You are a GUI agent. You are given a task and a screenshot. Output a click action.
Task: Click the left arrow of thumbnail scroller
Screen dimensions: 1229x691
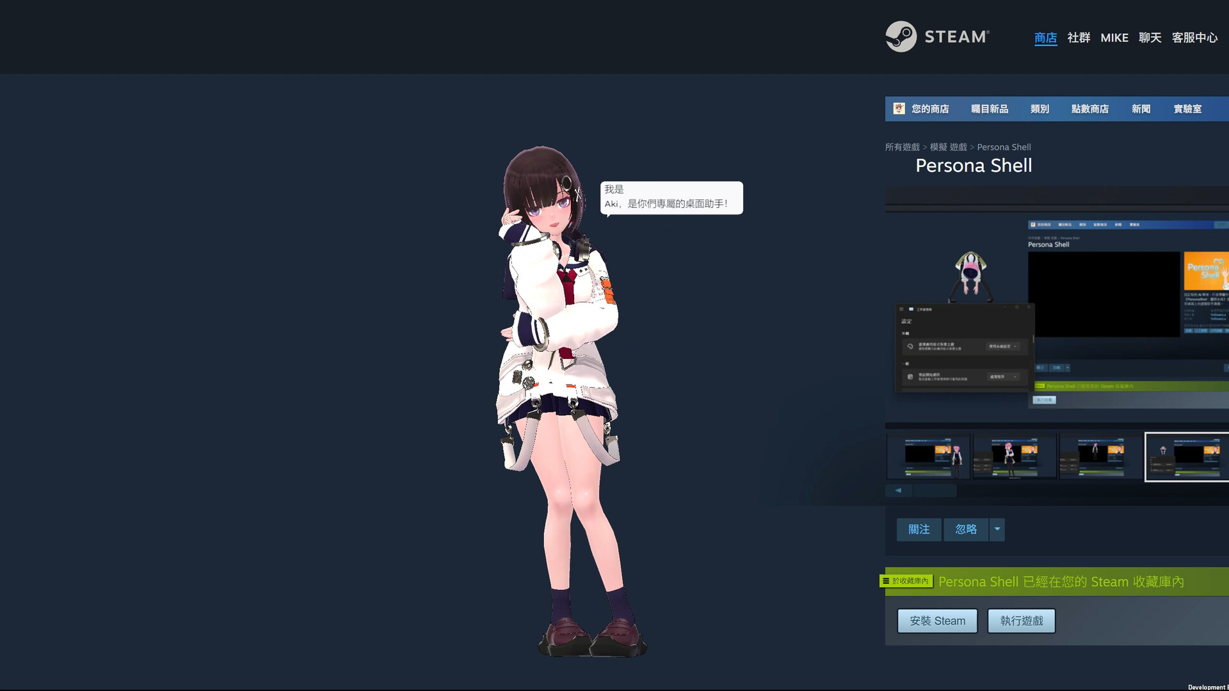point(898,491)
